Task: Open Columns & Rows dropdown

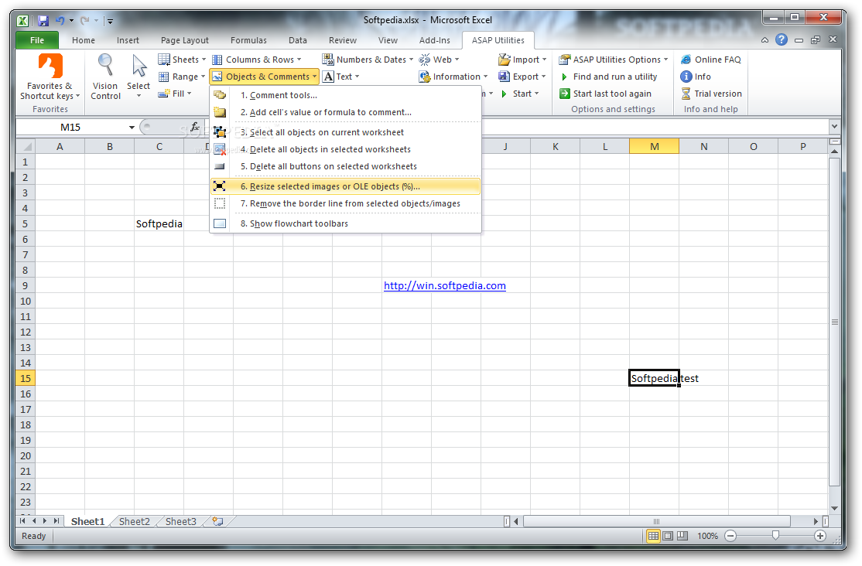Action: click(257, 60)
